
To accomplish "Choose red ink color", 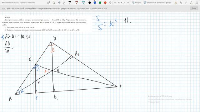I will (x=105, y=2).
